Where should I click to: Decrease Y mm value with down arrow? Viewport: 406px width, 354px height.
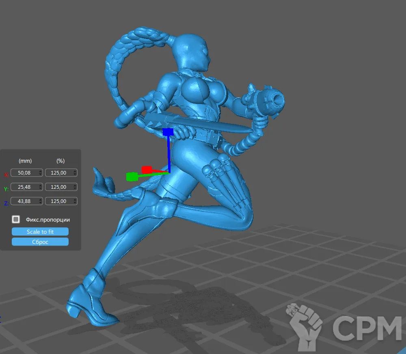point(40,189)
